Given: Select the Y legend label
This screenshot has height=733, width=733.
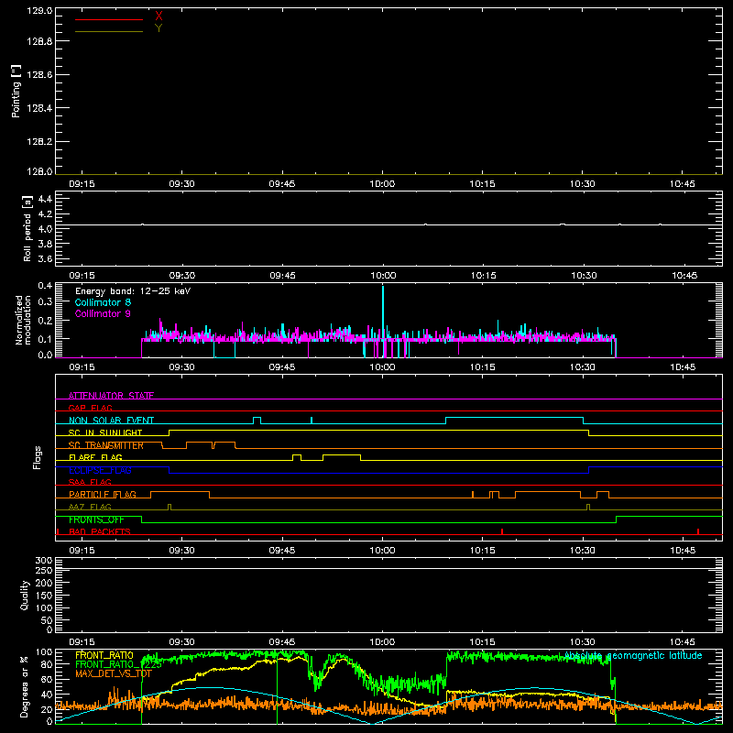Looking at the screenshot, I should pyautogui.click(x=159, y=28).
